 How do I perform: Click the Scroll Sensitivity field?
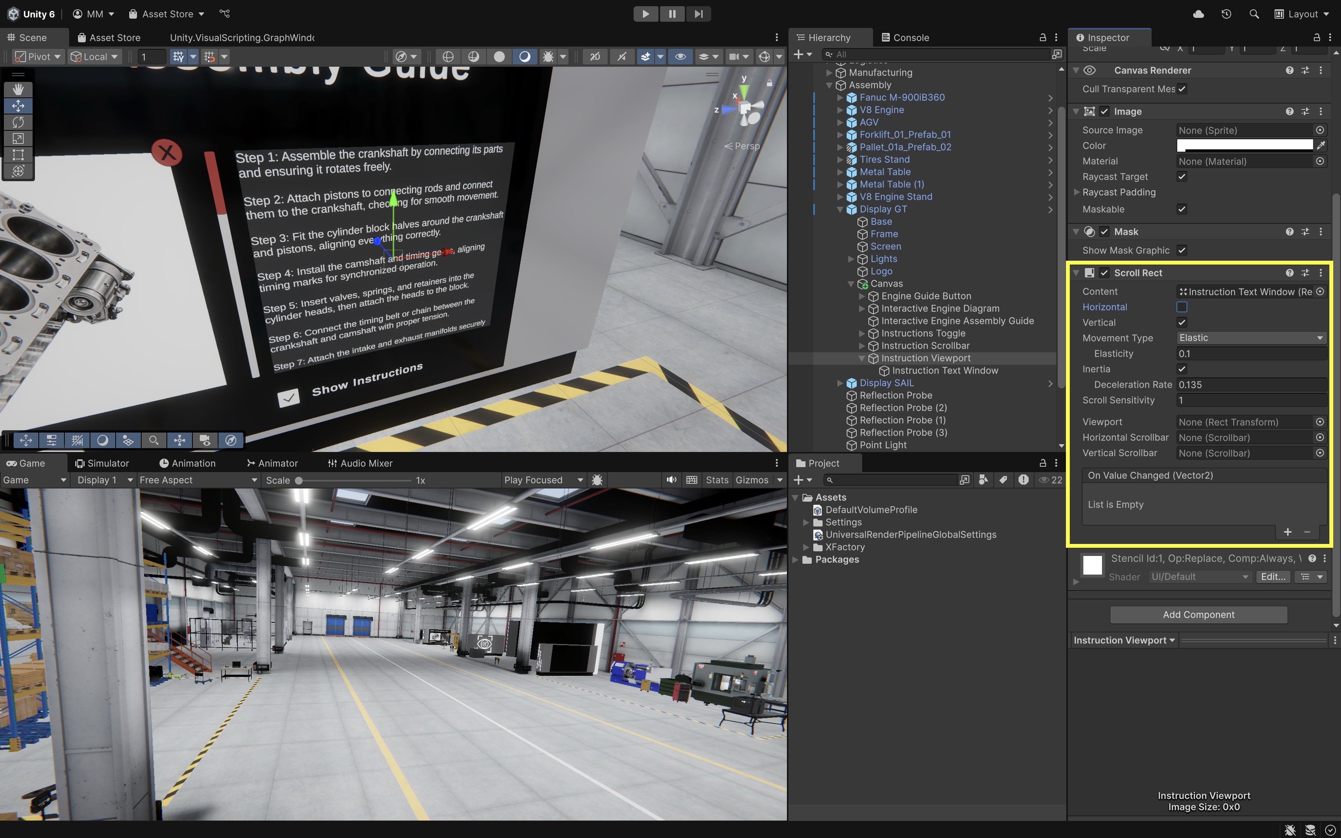point(1251,400)
